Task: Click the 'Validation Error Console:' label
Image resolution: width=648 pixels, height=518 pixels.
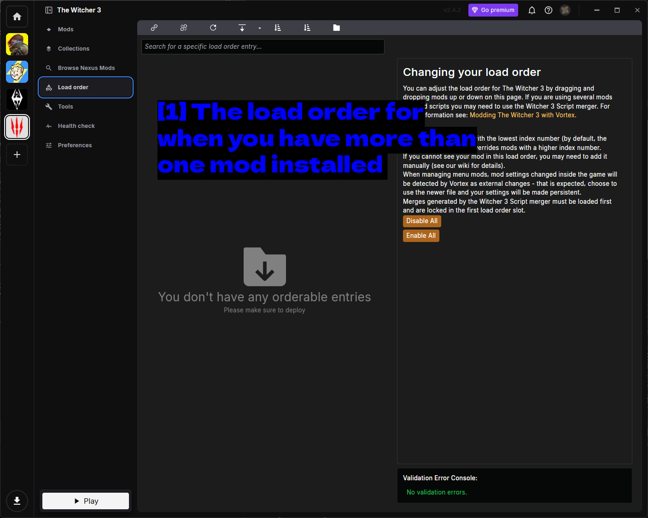Action: [440, 478]
